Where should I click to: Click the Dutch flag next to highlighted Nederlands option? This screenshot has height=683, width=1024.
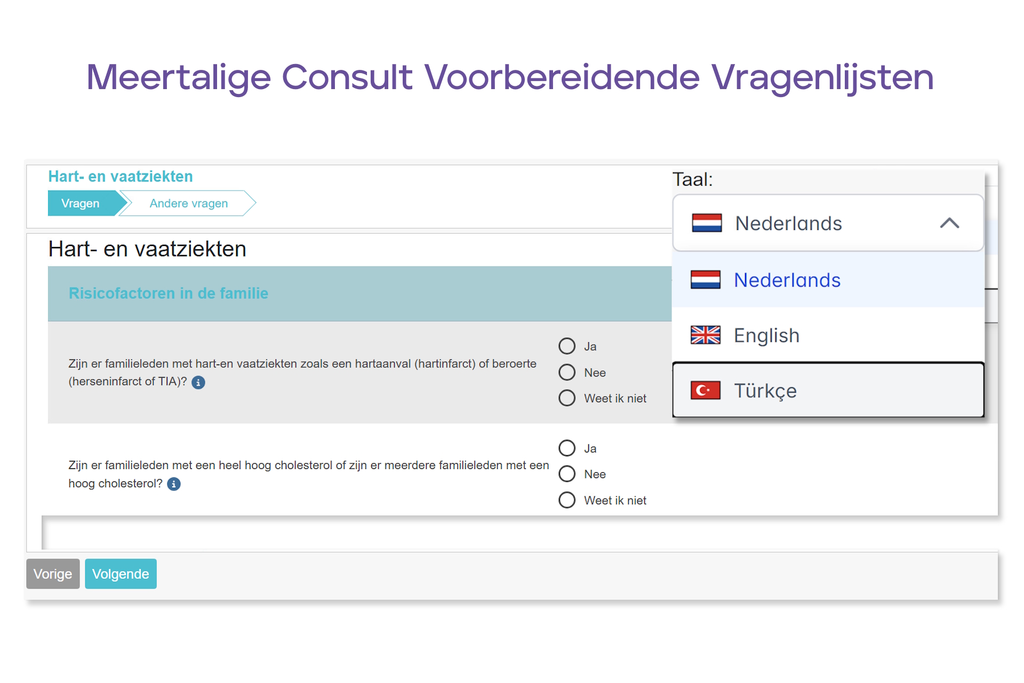706,280
